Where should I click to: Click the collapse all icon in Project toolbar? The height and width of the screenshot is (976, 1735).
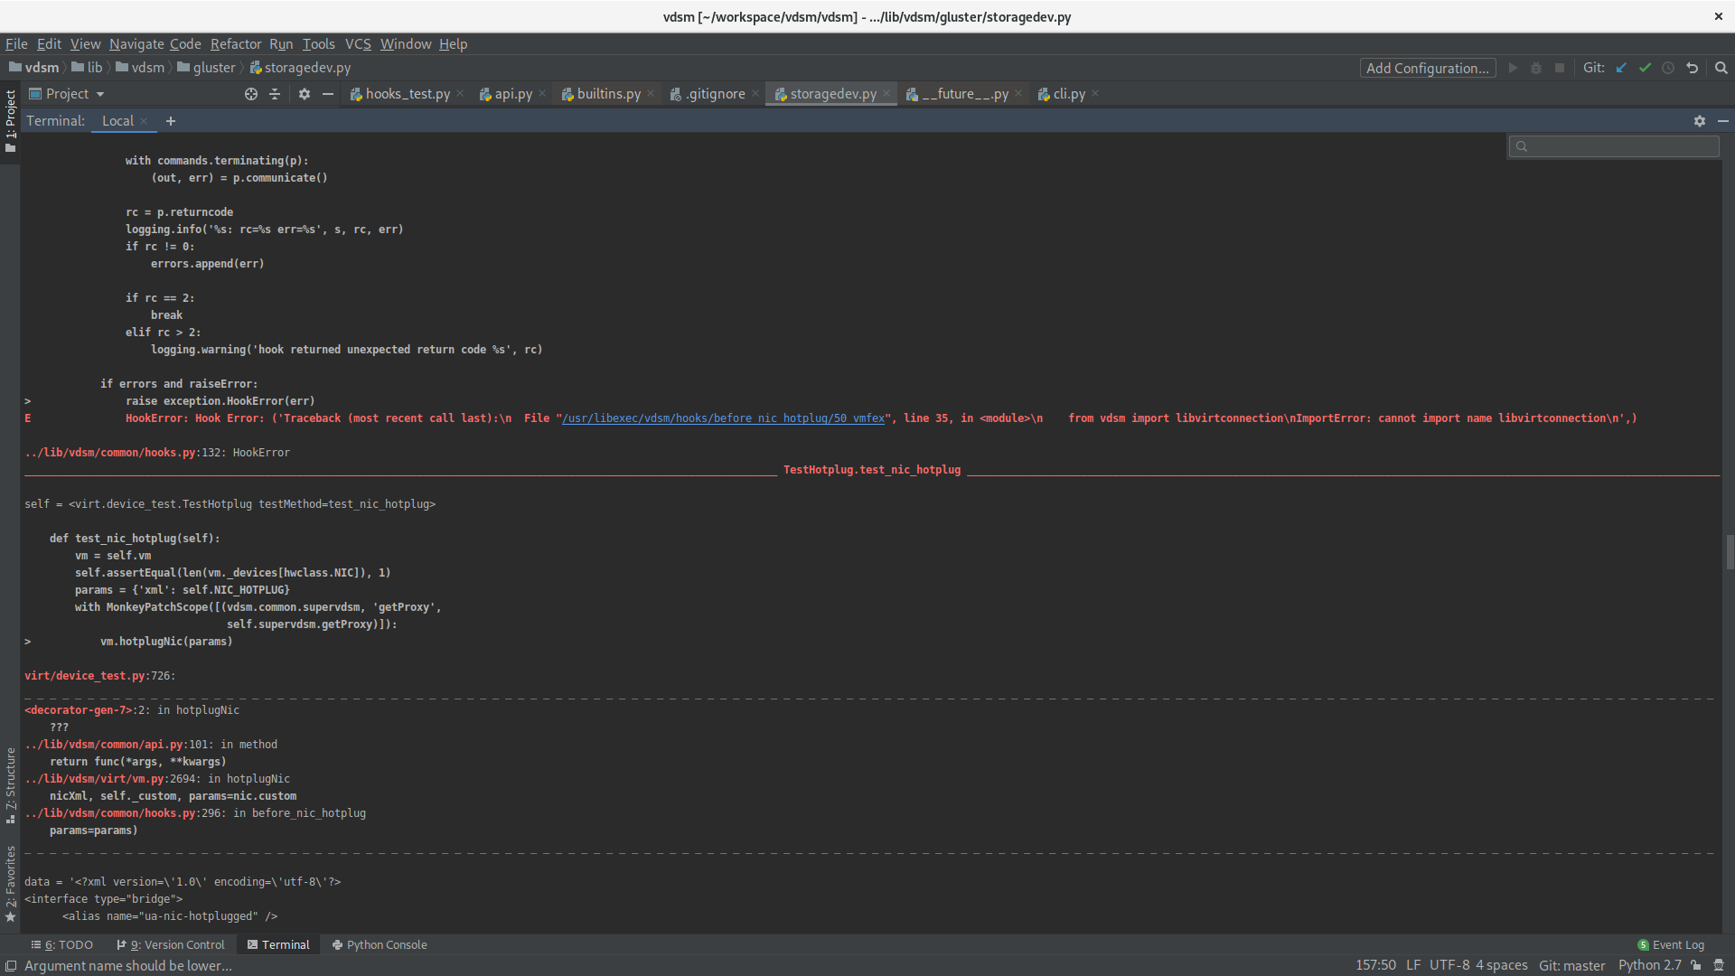275,94
